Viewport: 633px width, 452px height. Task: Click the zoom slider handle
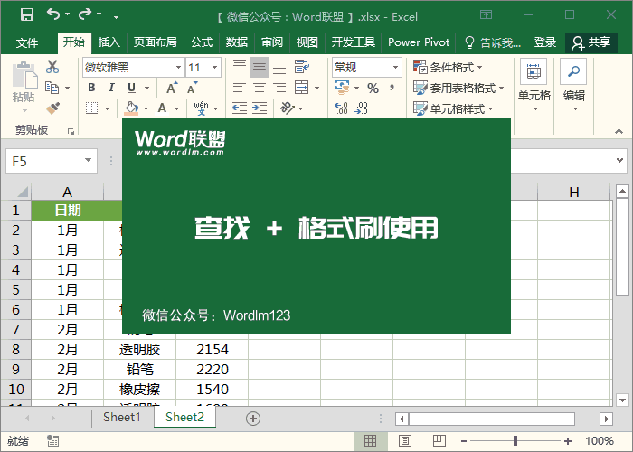515,441
